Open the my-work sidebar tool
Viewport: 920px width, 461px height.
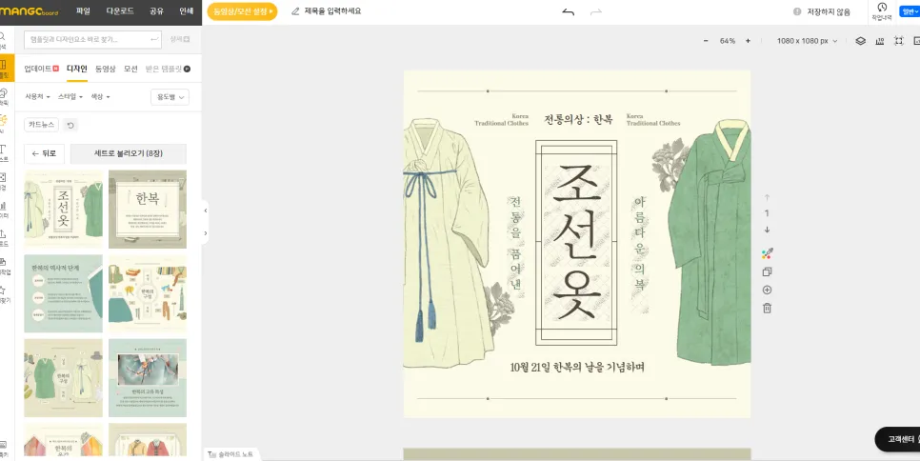pyautogui.click(x=4, y=266)
